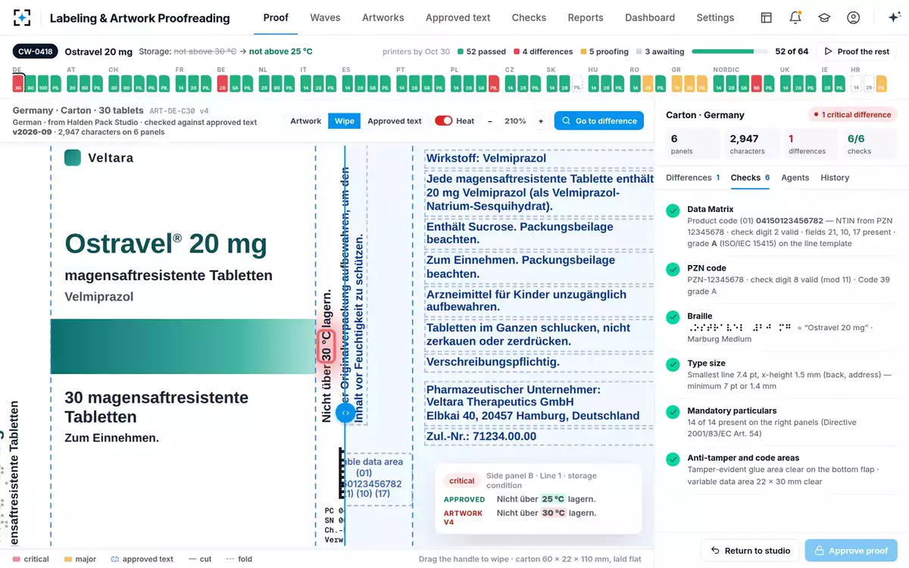Screen dimensions: 909x568
Task: Select the '4 differences' status filter
Action: [543, 51]
